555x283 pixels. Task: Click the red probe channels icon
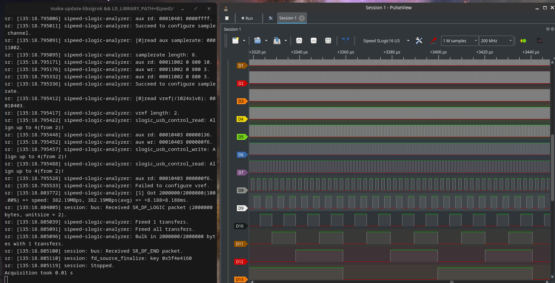pos(434,41)
